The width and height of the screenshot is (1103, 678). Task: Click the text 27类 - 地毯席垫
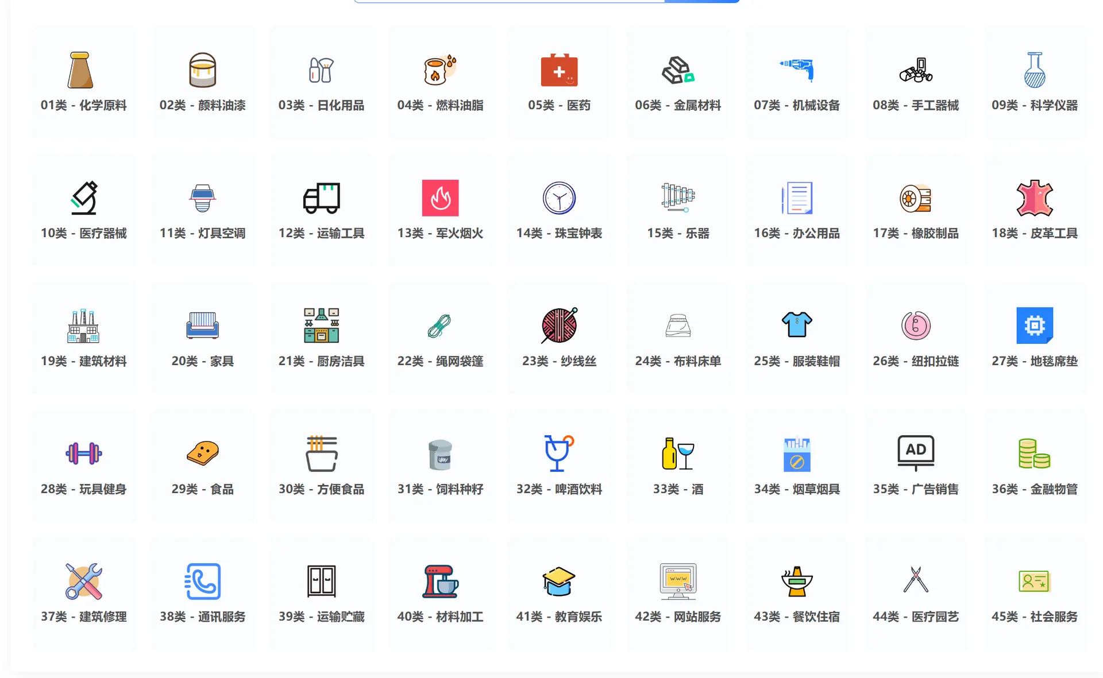(x=1035, y=361)
